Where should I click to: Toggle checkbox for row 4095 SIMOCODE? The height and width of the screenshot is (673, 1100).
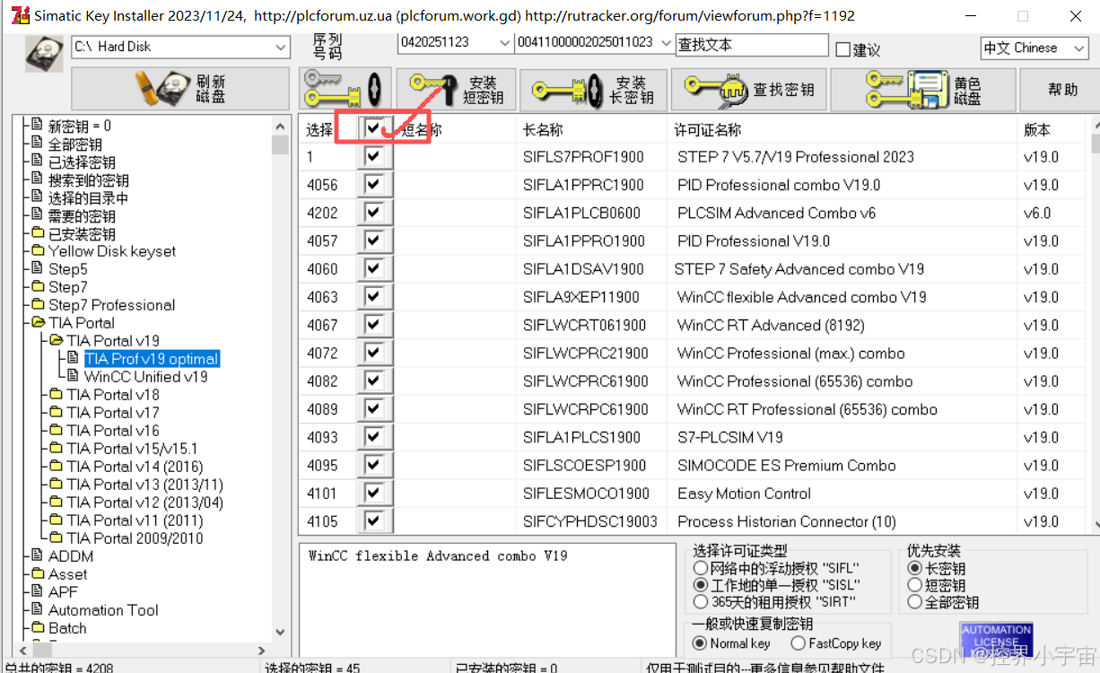pos(374,465)
